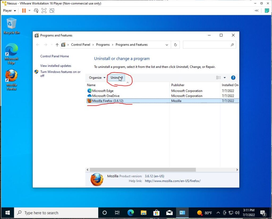Go up one level to Programs
This screenshot has height=219, width=272.
coord(57,45)
